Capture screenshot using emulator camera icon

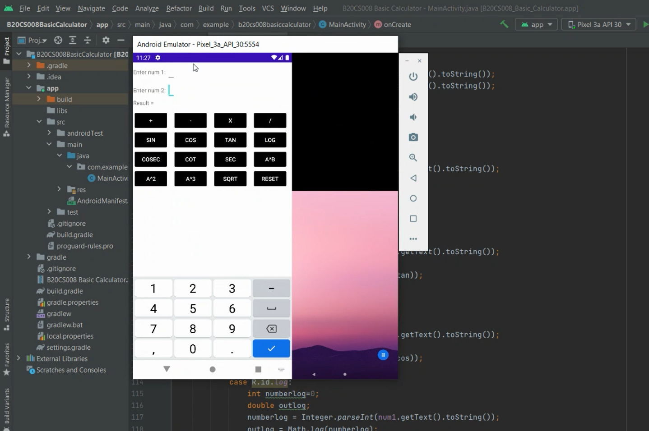click(413, 137)
